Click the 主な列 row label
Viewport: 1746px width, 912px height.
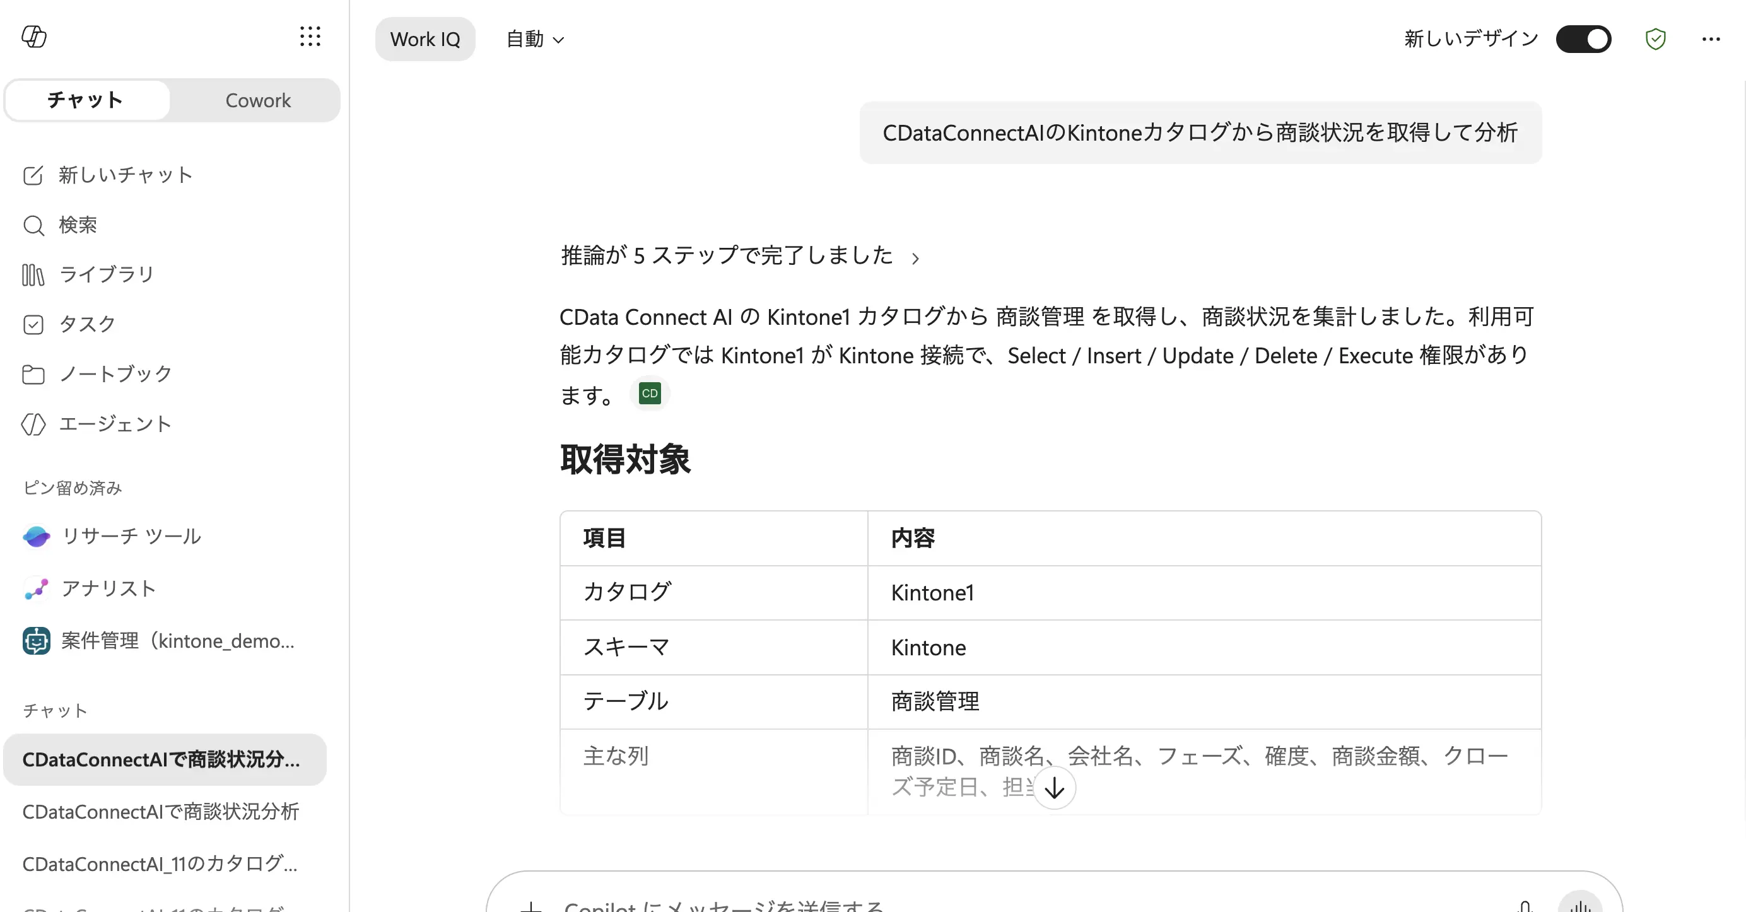pos(616,756)
